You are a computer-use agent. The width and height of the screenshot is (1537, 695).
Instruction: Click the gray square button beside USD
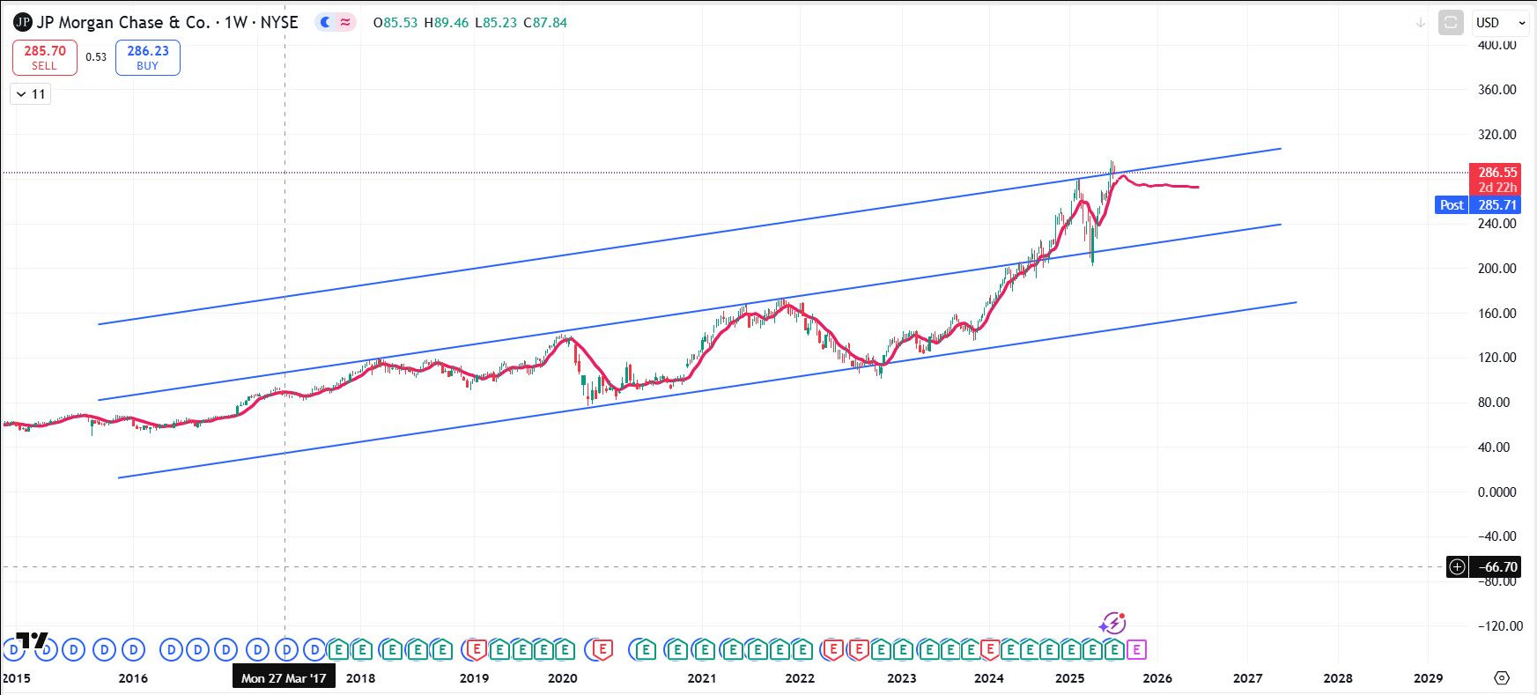pos(1451,22)
